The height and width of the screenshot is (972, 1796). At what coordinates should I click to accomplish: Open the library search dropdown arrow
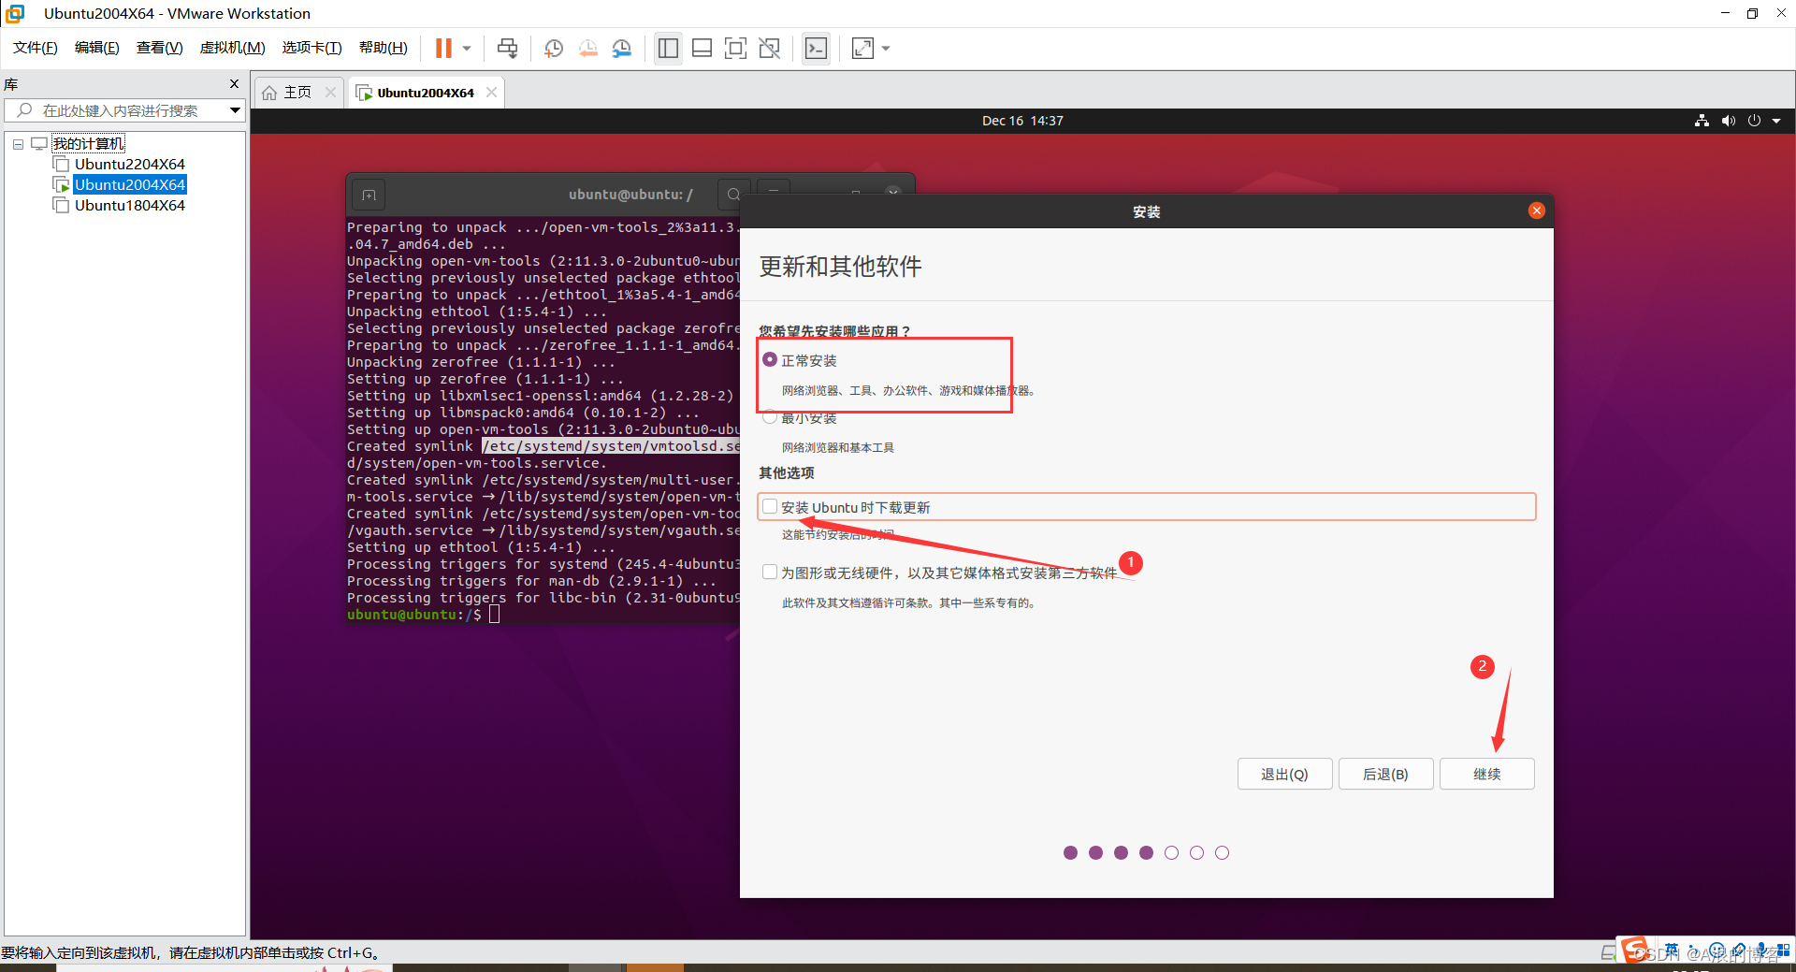click(x=236, y=110)
